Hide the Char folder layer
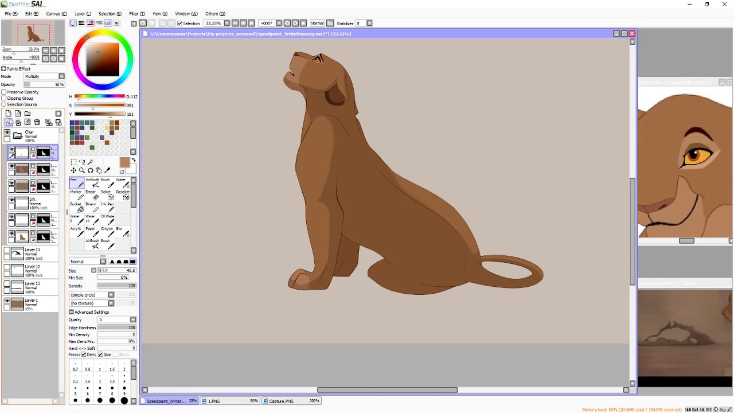 [7, 133]
